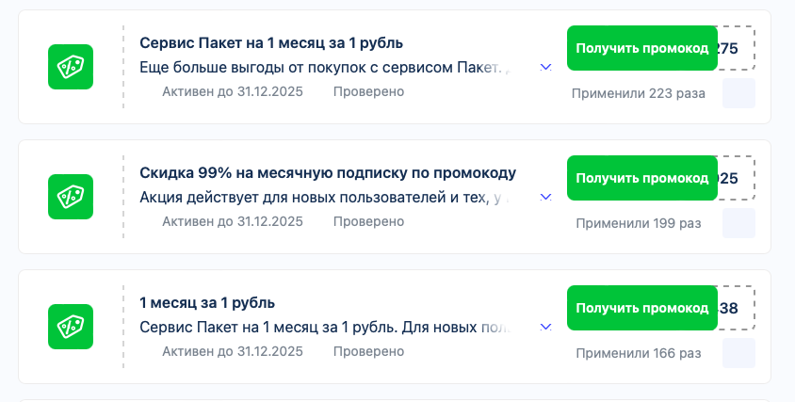Click coupon icon of "Сервис Пакет на 1 месяц" card

[x=71, y=67]
